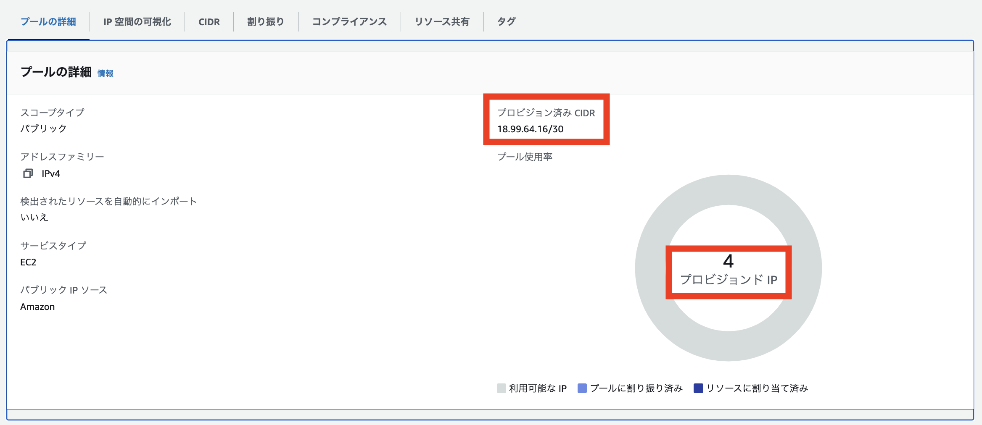Viewport: 982px width, 425px height.
Task: Click the EC2 service type value
Action: (29, 262)
